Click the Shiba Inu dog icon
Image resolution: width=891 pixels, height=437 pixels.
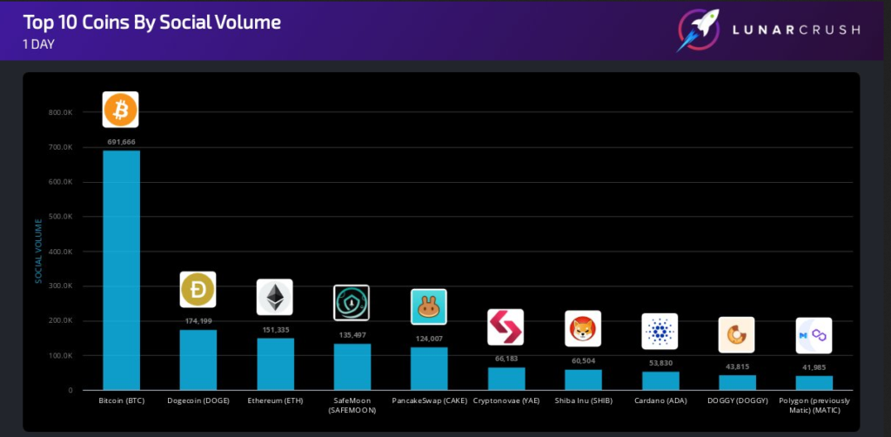coord(582,328)
